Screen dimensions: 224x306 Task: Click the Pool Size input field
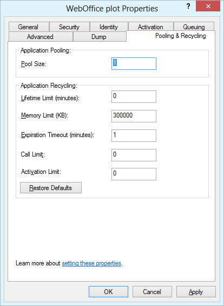coord(134,63)
